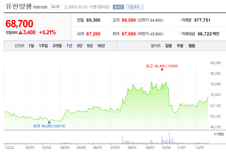226x154 pixels.
Task: Click the stock code 000100
Action: tap(40, 7)
